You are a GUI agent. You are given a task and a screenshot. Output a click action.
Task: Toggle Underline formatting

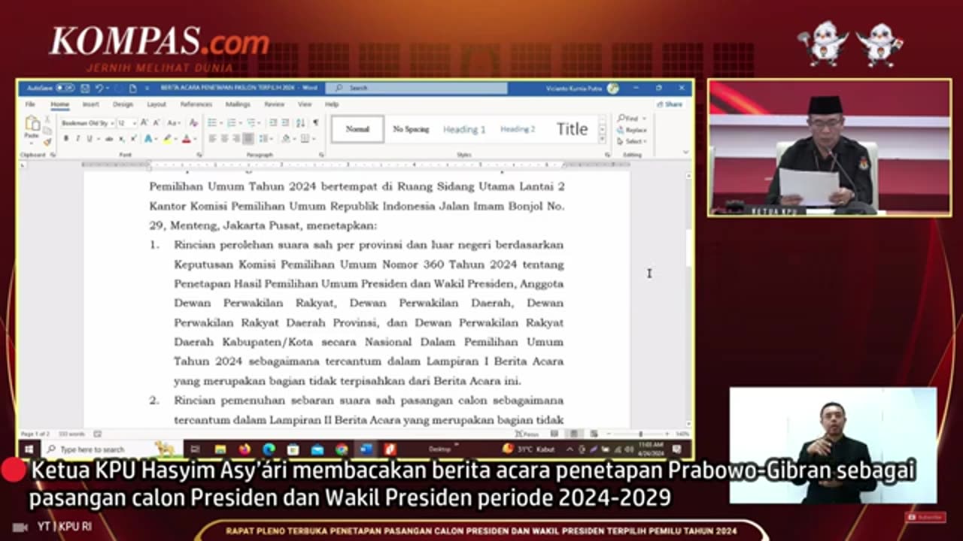click(90, 138)
